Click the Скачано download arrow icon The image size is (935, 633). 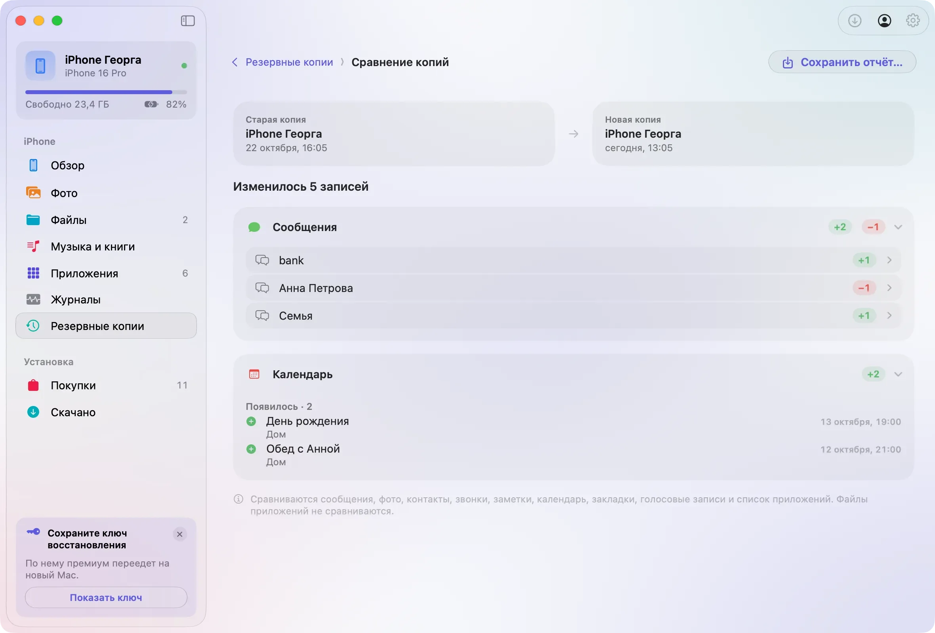pos(33,412)
